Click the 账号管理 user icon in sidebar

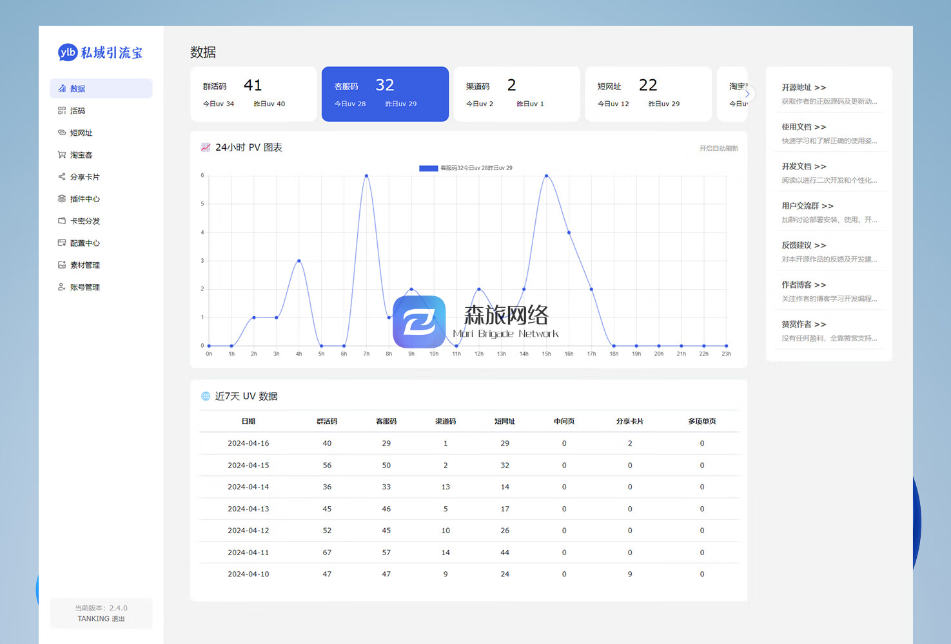click(62, 287)
